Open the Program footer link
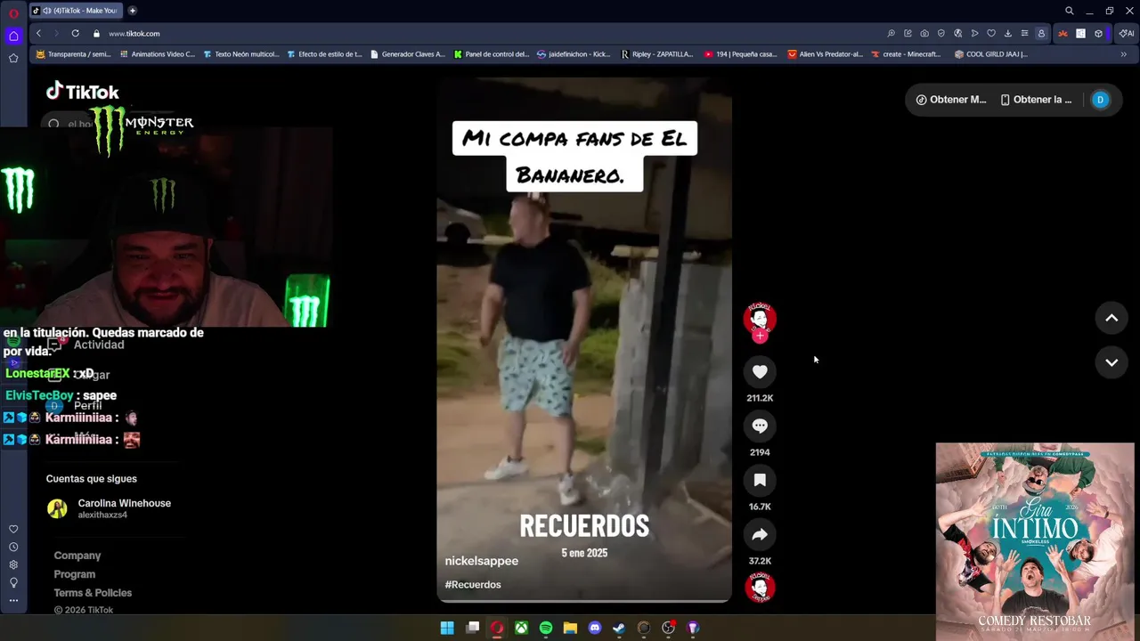 75,574
